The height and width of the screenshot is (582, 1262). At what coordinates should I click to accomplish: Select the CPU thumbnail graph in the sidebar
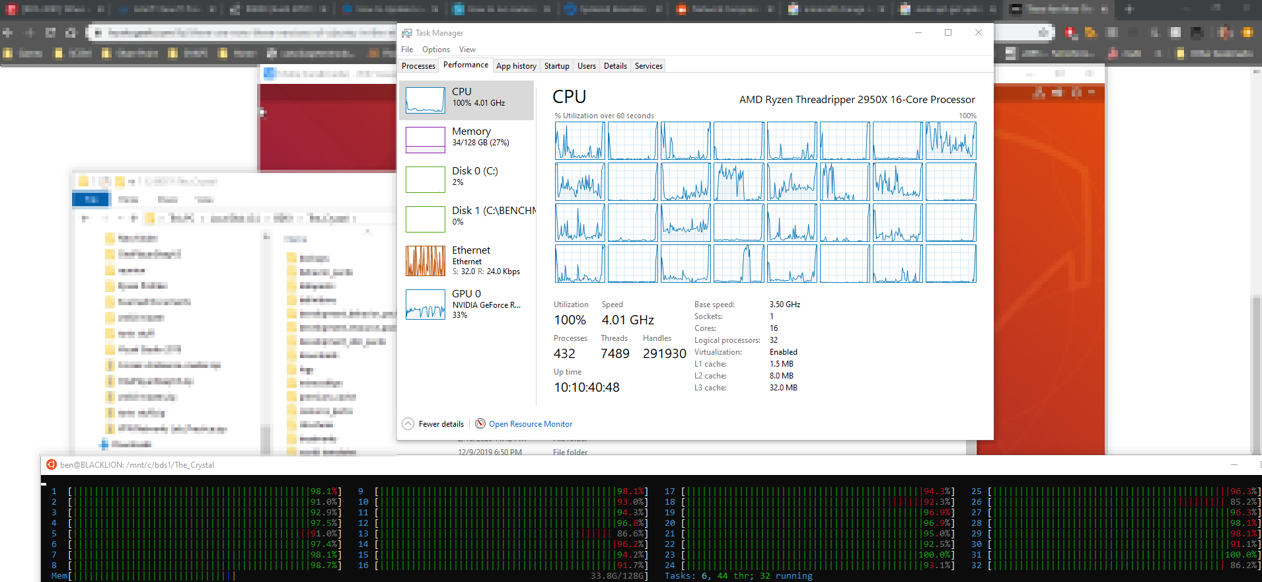(x=425, y=100)
